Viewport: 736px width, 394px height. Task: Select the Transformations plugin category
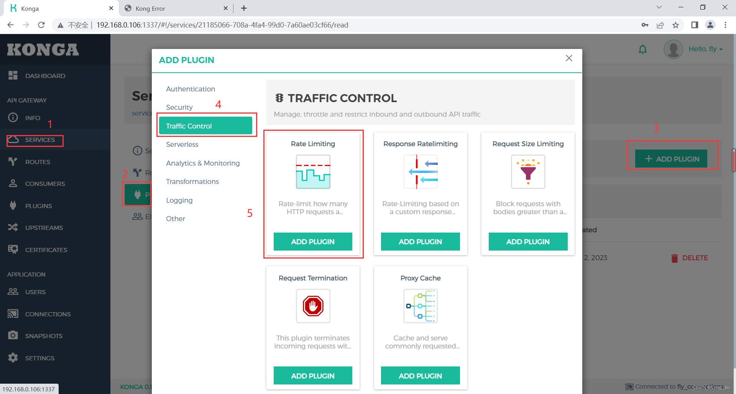click(192, 182)
